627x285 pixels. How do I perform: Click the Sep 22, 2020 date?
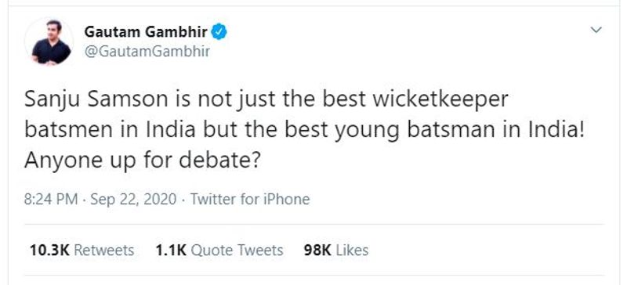(x=133, y=199)
